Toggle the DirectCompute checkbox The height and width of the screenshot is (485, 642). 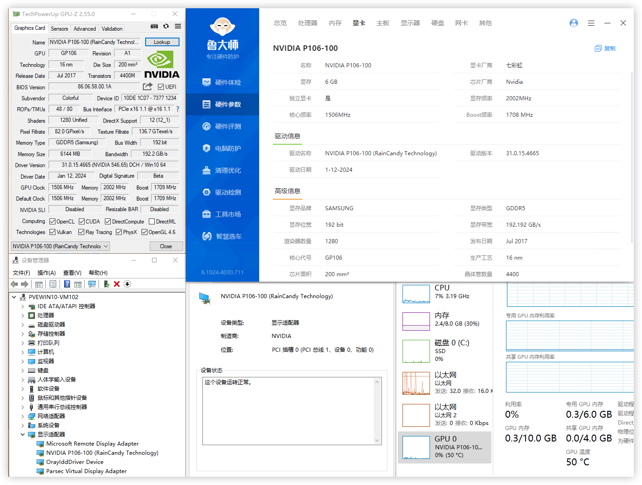pos(108,222)
